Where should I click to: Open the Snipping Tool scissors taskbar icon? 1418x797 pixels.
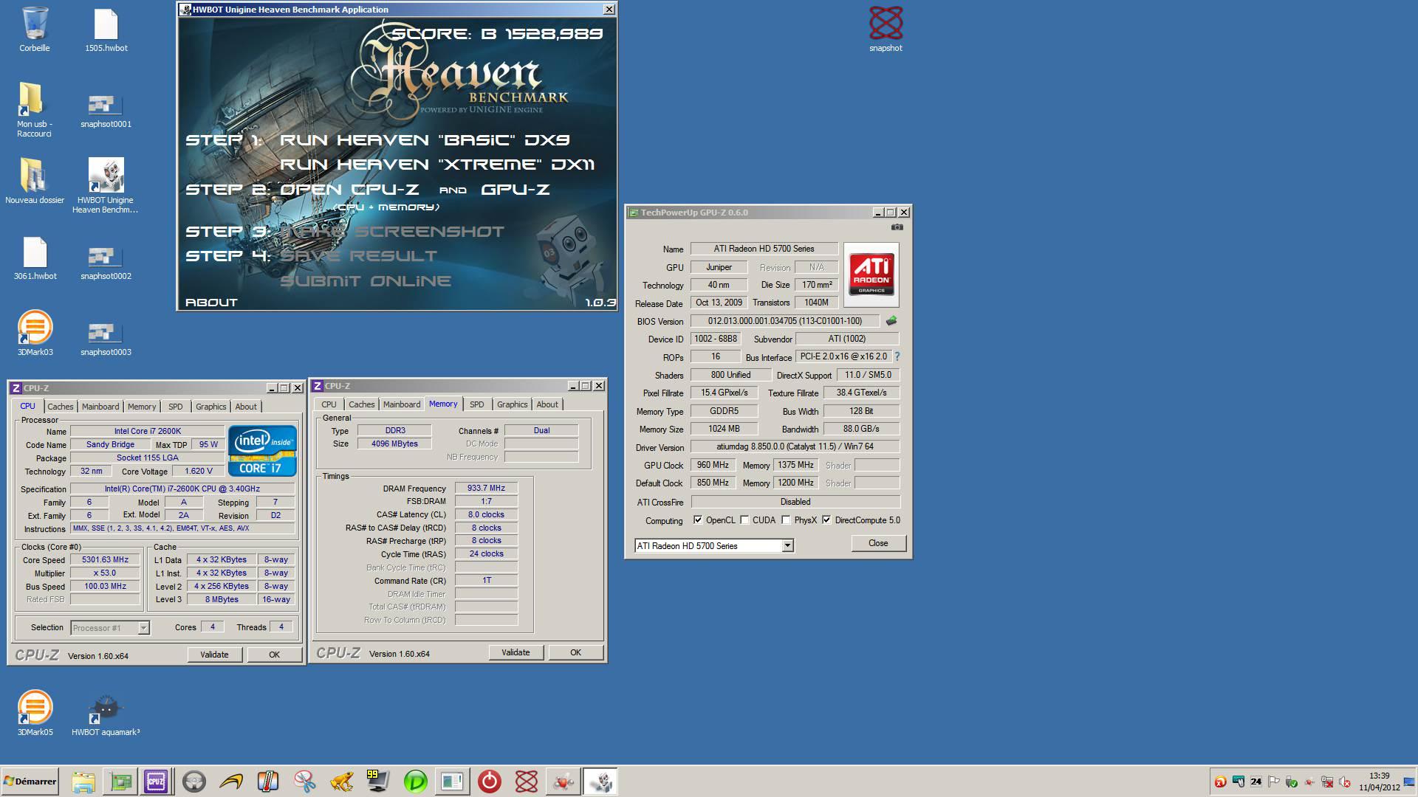pos(304,782)
